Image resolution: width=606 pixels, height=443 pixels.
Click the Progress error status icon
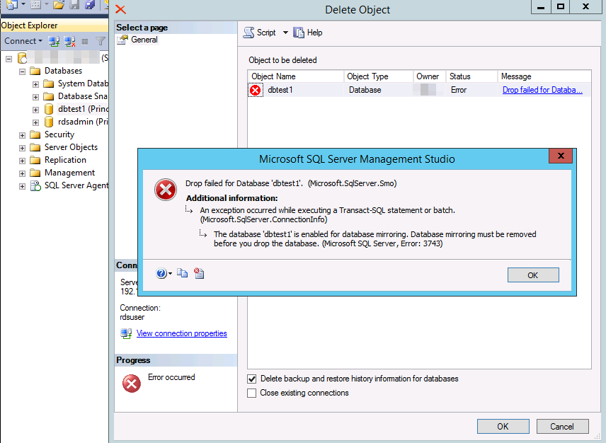[132, 384]
